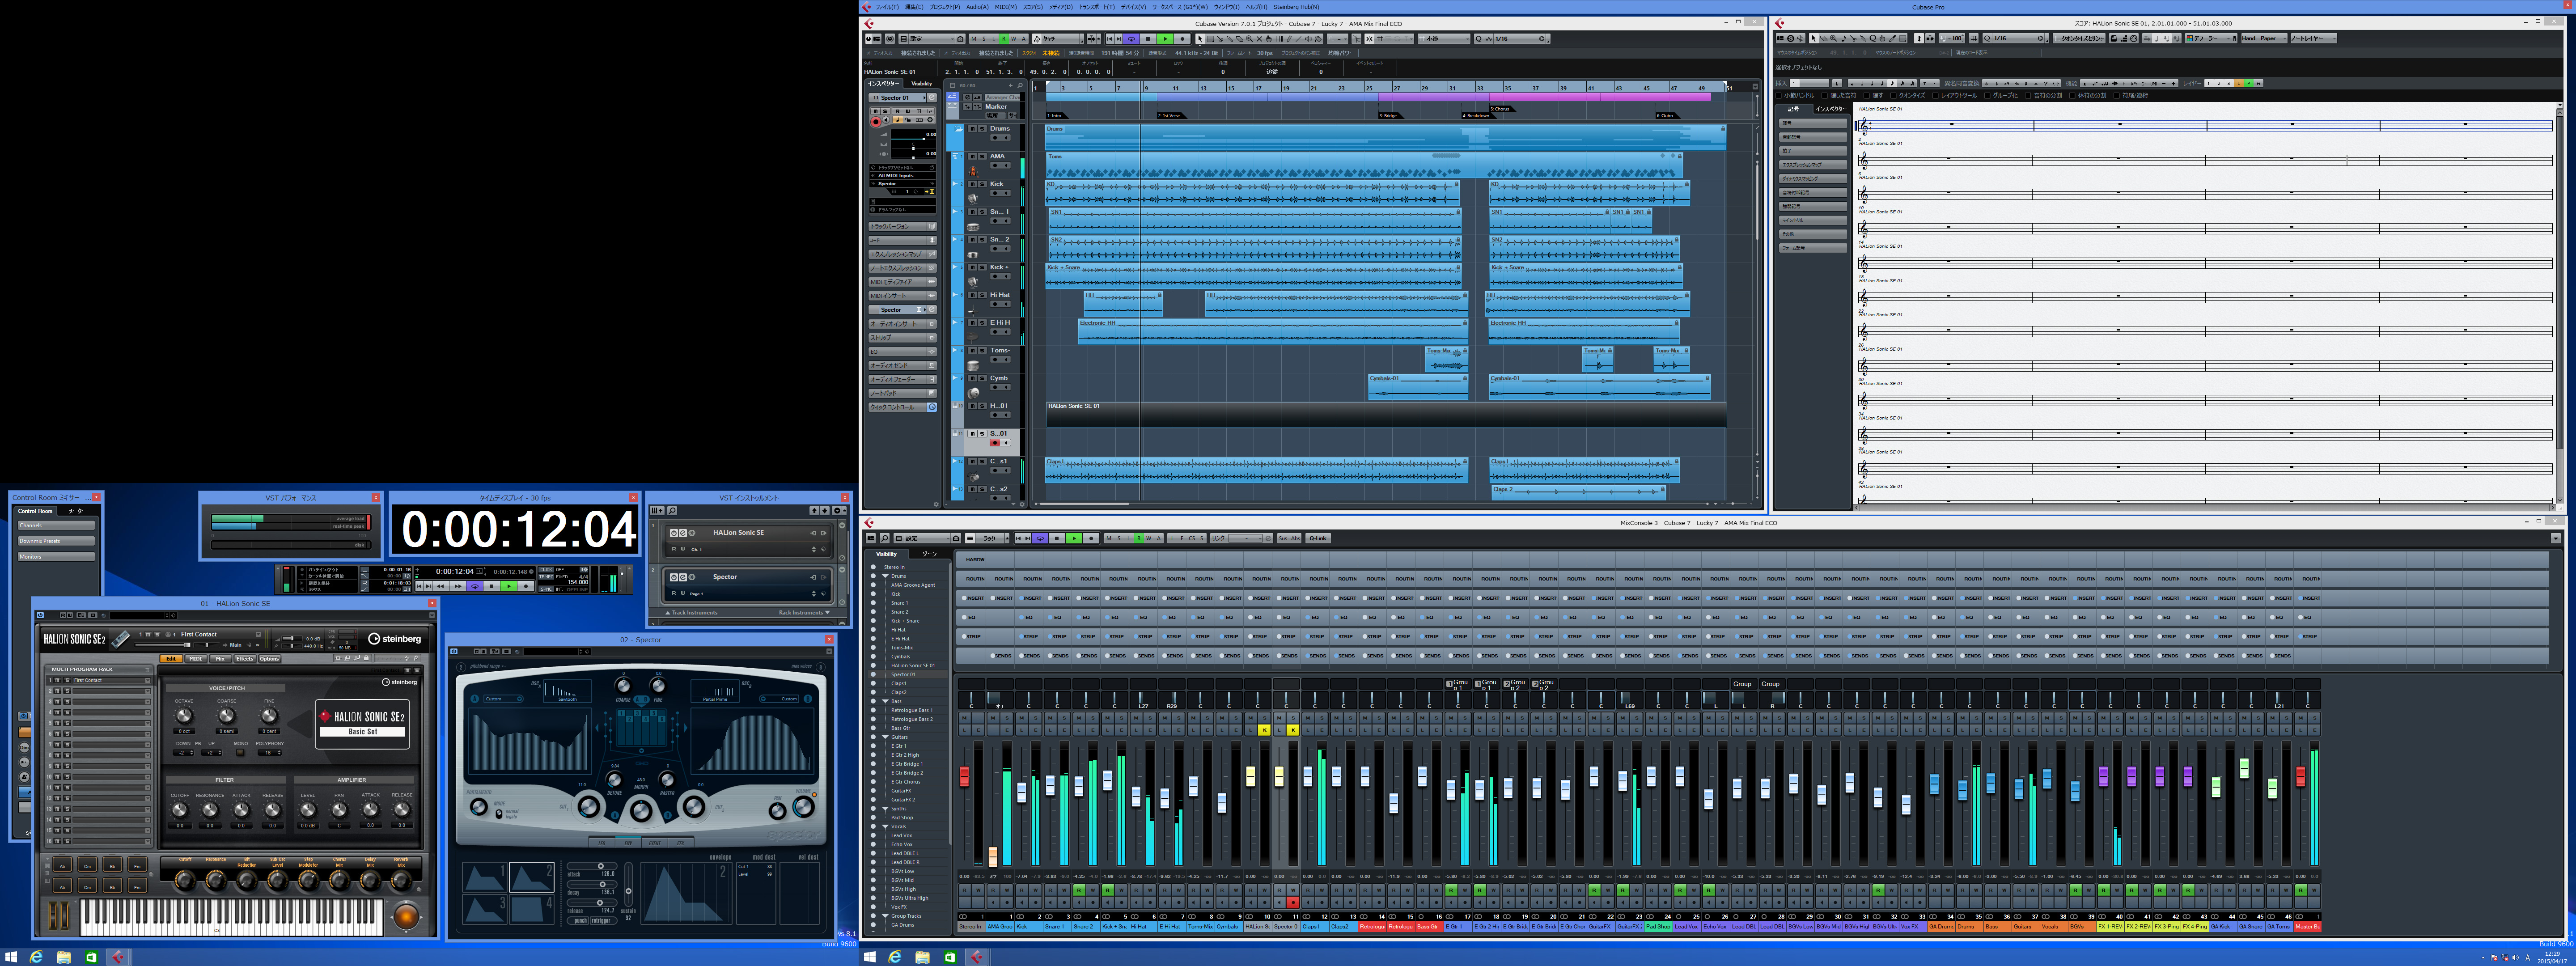Click Downmix Presets button

pos(56,541)
